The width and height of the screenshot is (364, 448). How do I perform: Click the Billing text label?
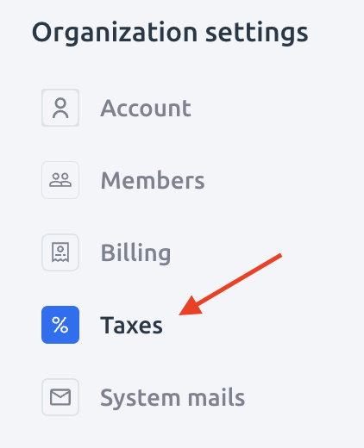click(x=135, y=253)
